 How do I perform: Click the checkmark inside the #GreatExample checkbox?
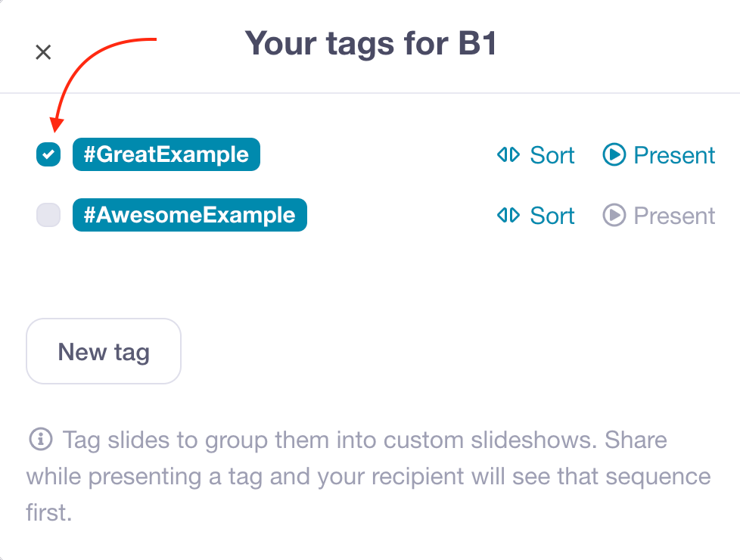pyautogui.click(x=48, y=155)
